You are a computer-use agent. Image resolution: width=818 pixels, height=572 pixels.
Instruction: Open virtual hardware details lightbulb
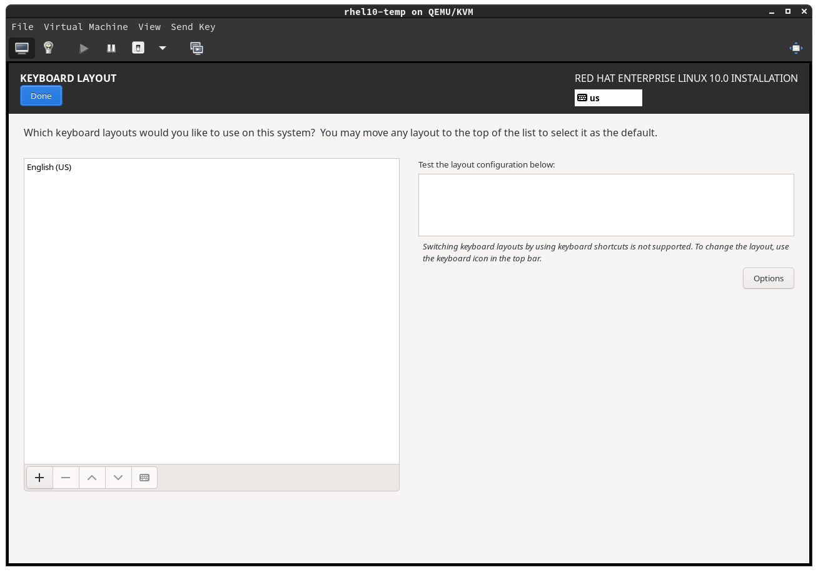[48, 48]
